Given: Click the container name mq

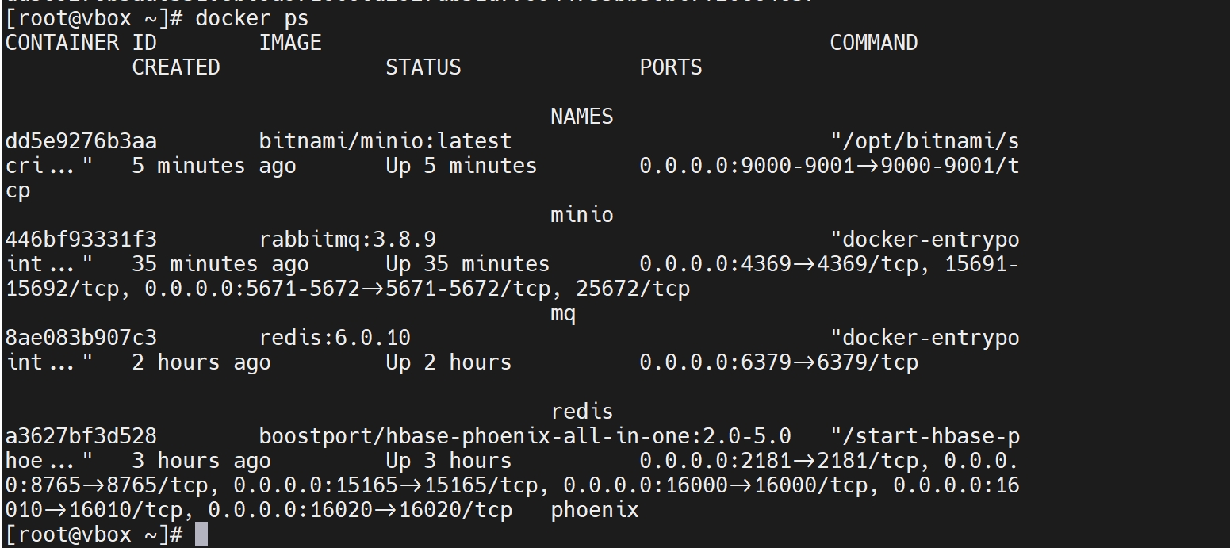Looking at the screenshot, I should (x=563, y=313).
